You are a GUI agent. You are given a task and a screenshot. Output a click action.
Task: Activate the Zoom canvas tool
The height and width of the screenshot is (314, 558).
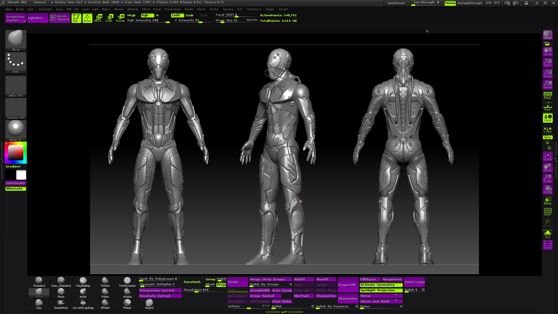[548, 63]
